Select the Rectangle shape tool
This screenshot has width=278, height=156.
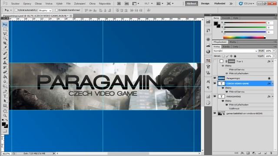click(5, 106)
